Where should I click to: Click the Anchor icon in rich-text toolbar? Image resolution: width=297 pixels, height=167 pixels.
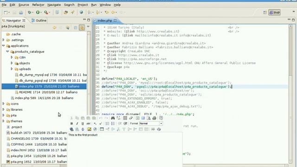coord(83,129)
